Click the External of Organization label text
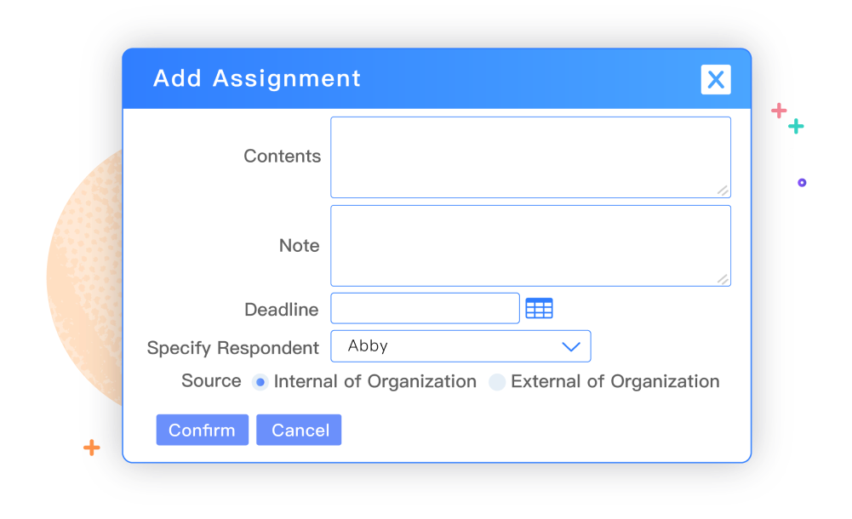 615,381
